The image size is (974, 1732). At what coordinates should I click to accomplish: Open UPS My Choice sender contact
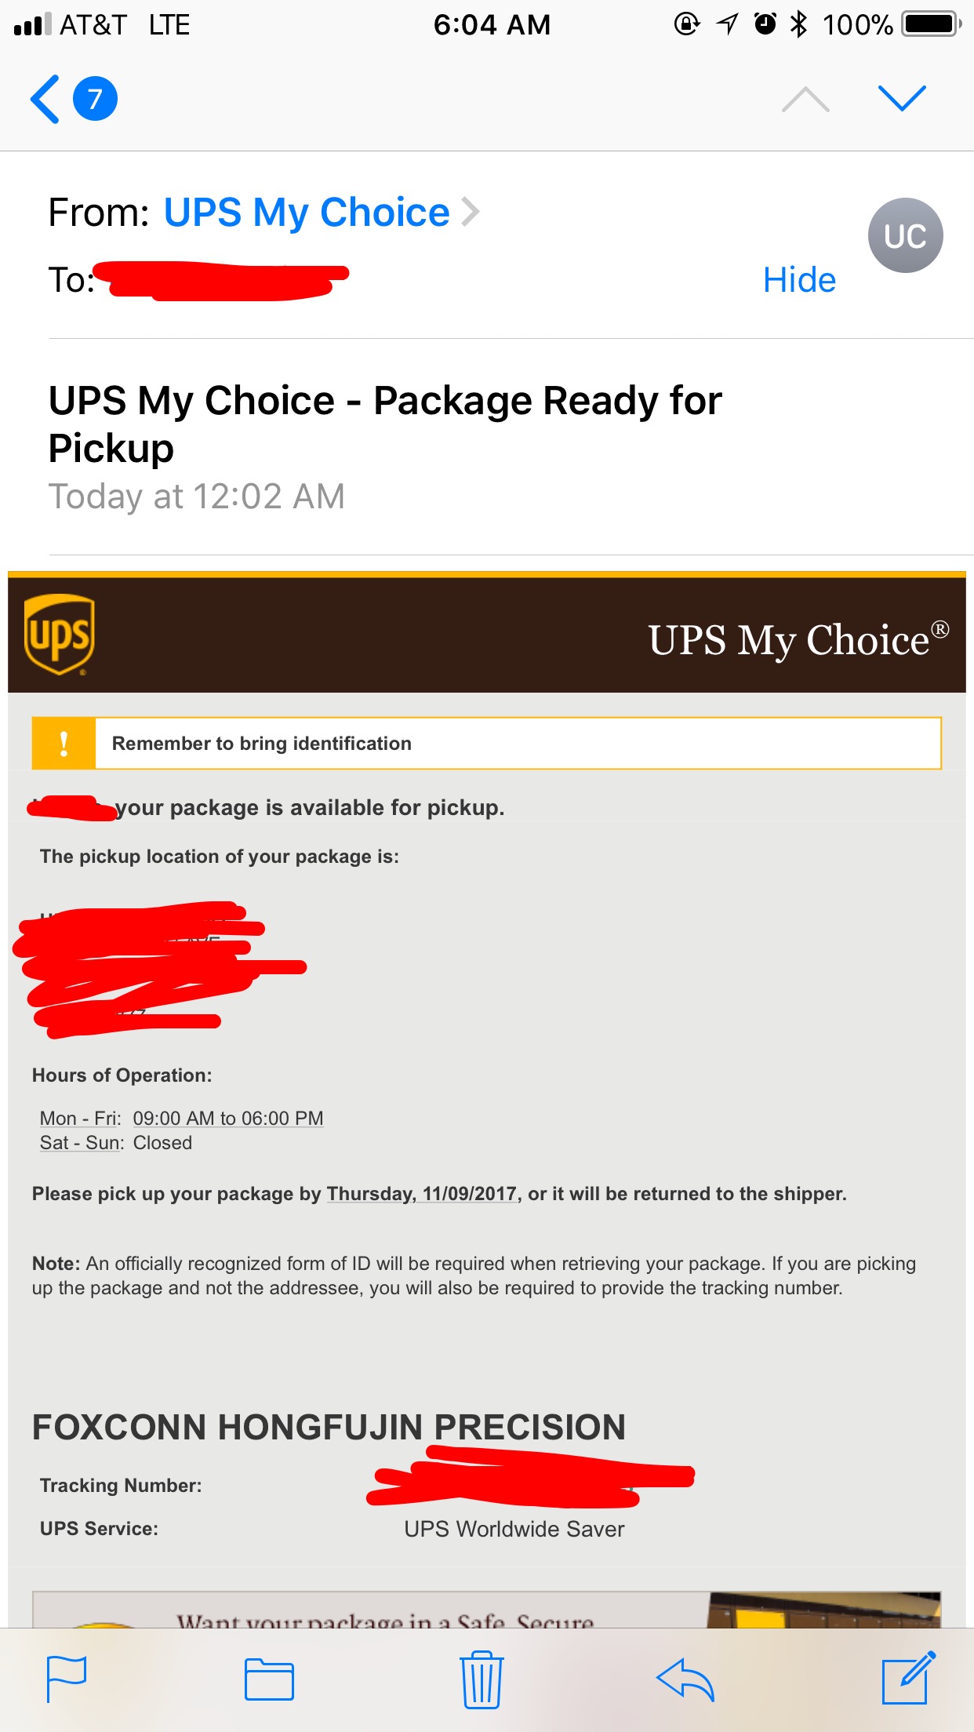tap(307, 213)
